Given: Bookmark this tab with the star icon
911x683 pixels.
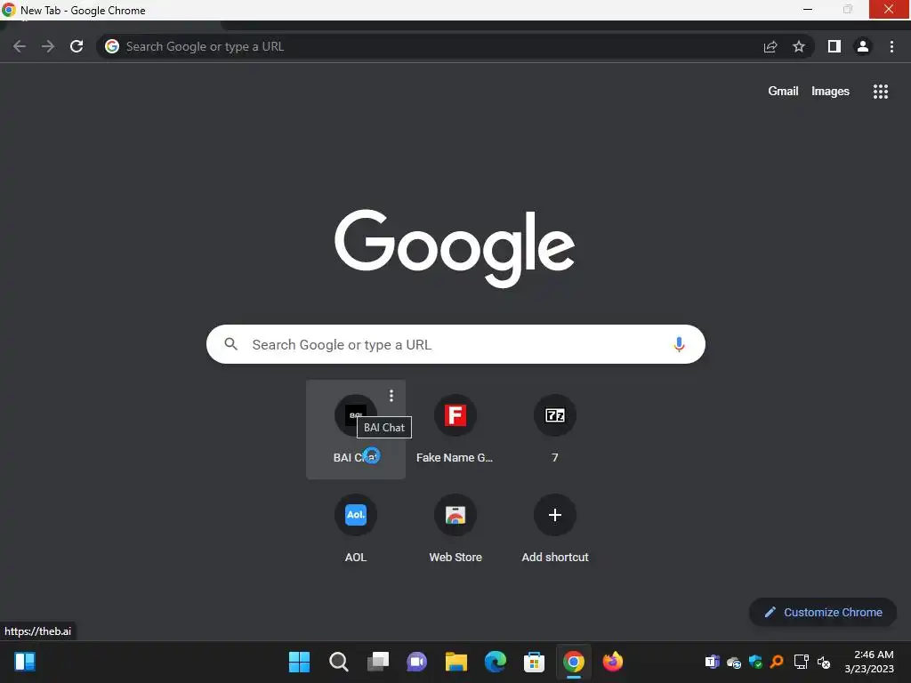Looking at the screenshot, I should click(799, 46).
